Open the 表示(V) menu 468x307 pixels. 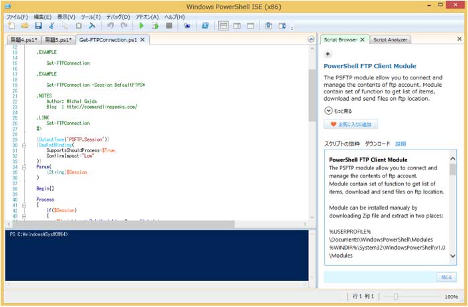click(66, 17)
